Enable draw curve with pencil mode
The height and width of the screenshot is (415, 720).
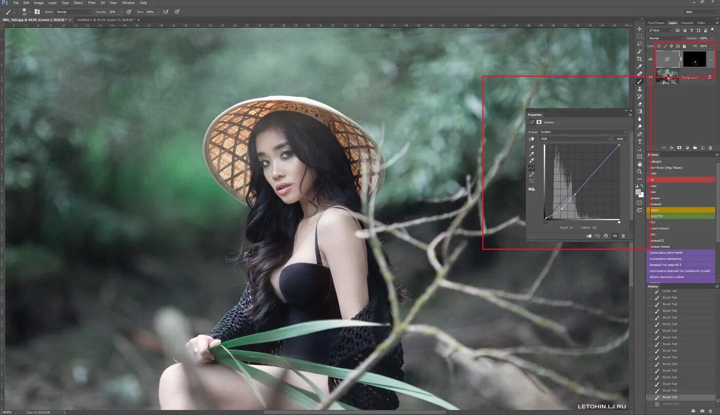(x=531, y=175)
